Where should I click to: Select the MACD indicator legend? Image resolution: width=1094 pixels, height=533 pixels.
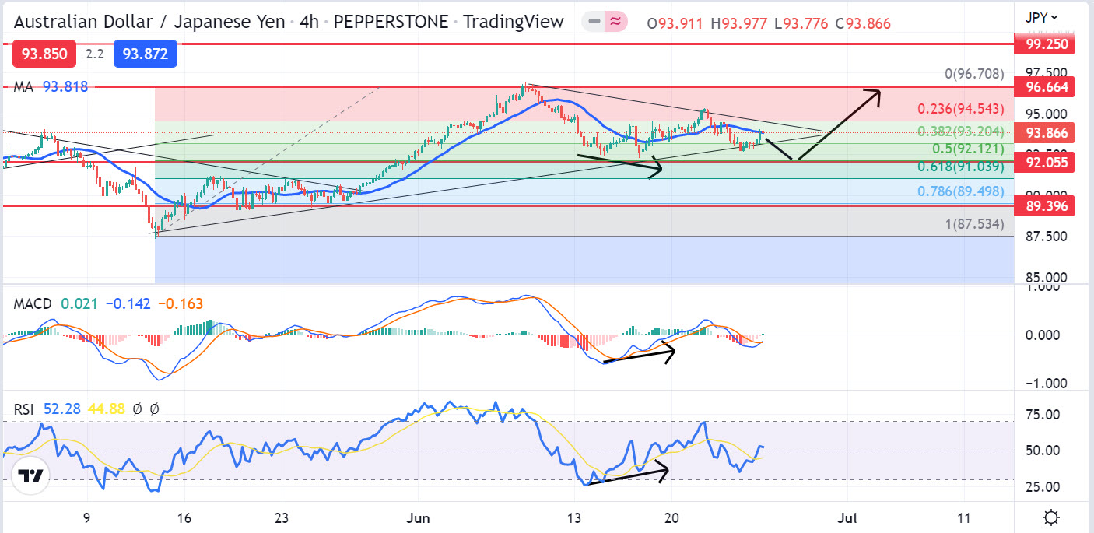coord(33,303)
